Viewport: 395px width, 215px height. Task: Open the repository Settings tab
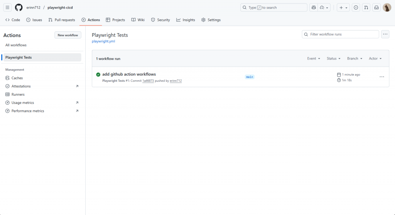coord(211,20)
